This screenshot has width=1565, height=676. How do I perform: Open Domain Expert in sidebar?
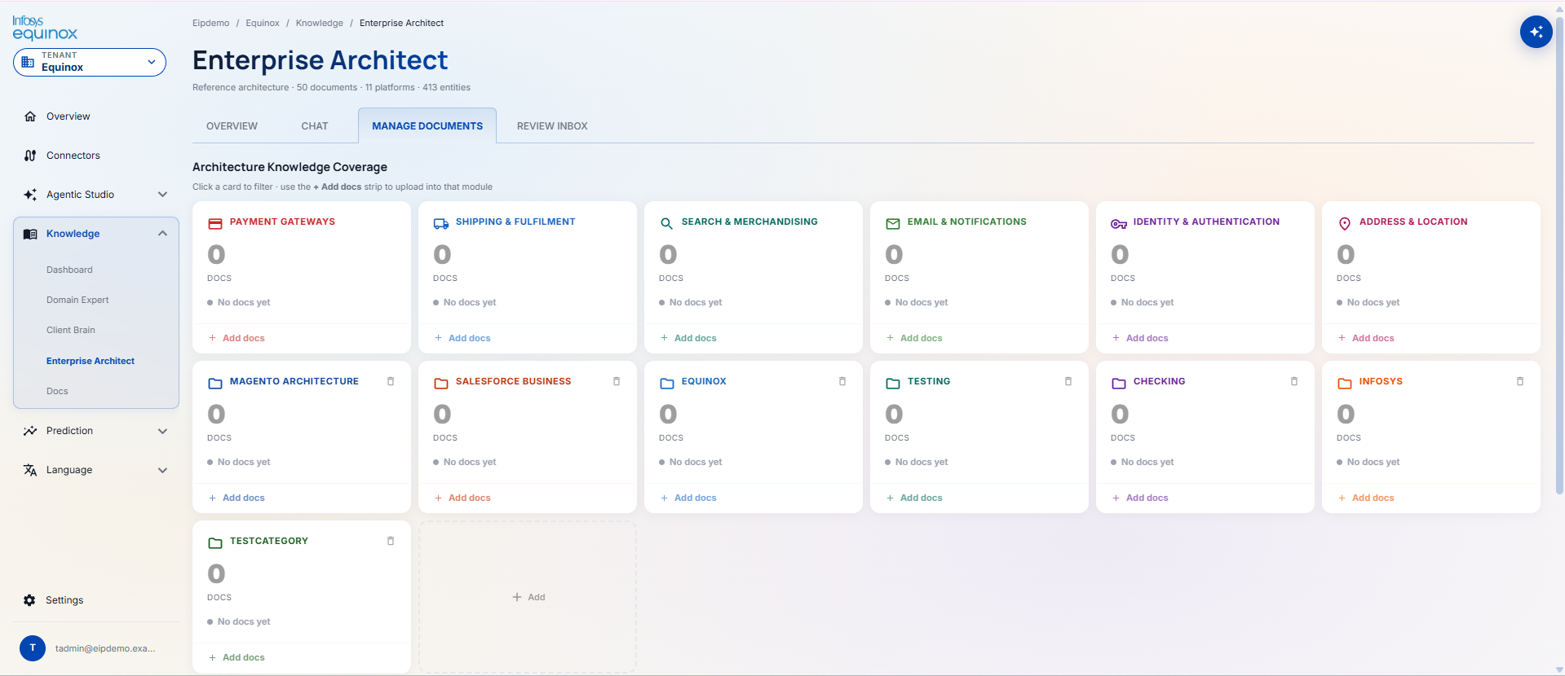[77, 300]
